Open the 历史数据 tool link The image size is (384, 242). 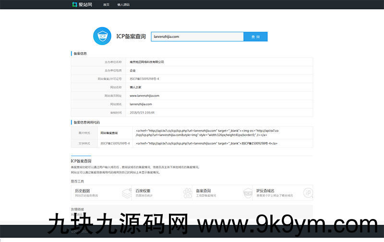pos(83,191)
